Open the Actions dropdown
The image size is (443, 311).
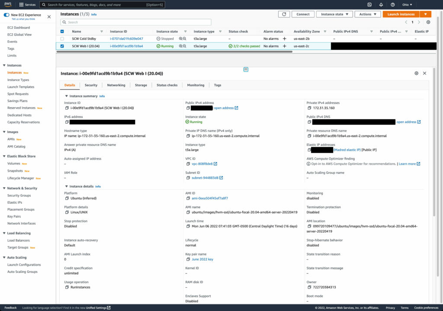point(368,14)
